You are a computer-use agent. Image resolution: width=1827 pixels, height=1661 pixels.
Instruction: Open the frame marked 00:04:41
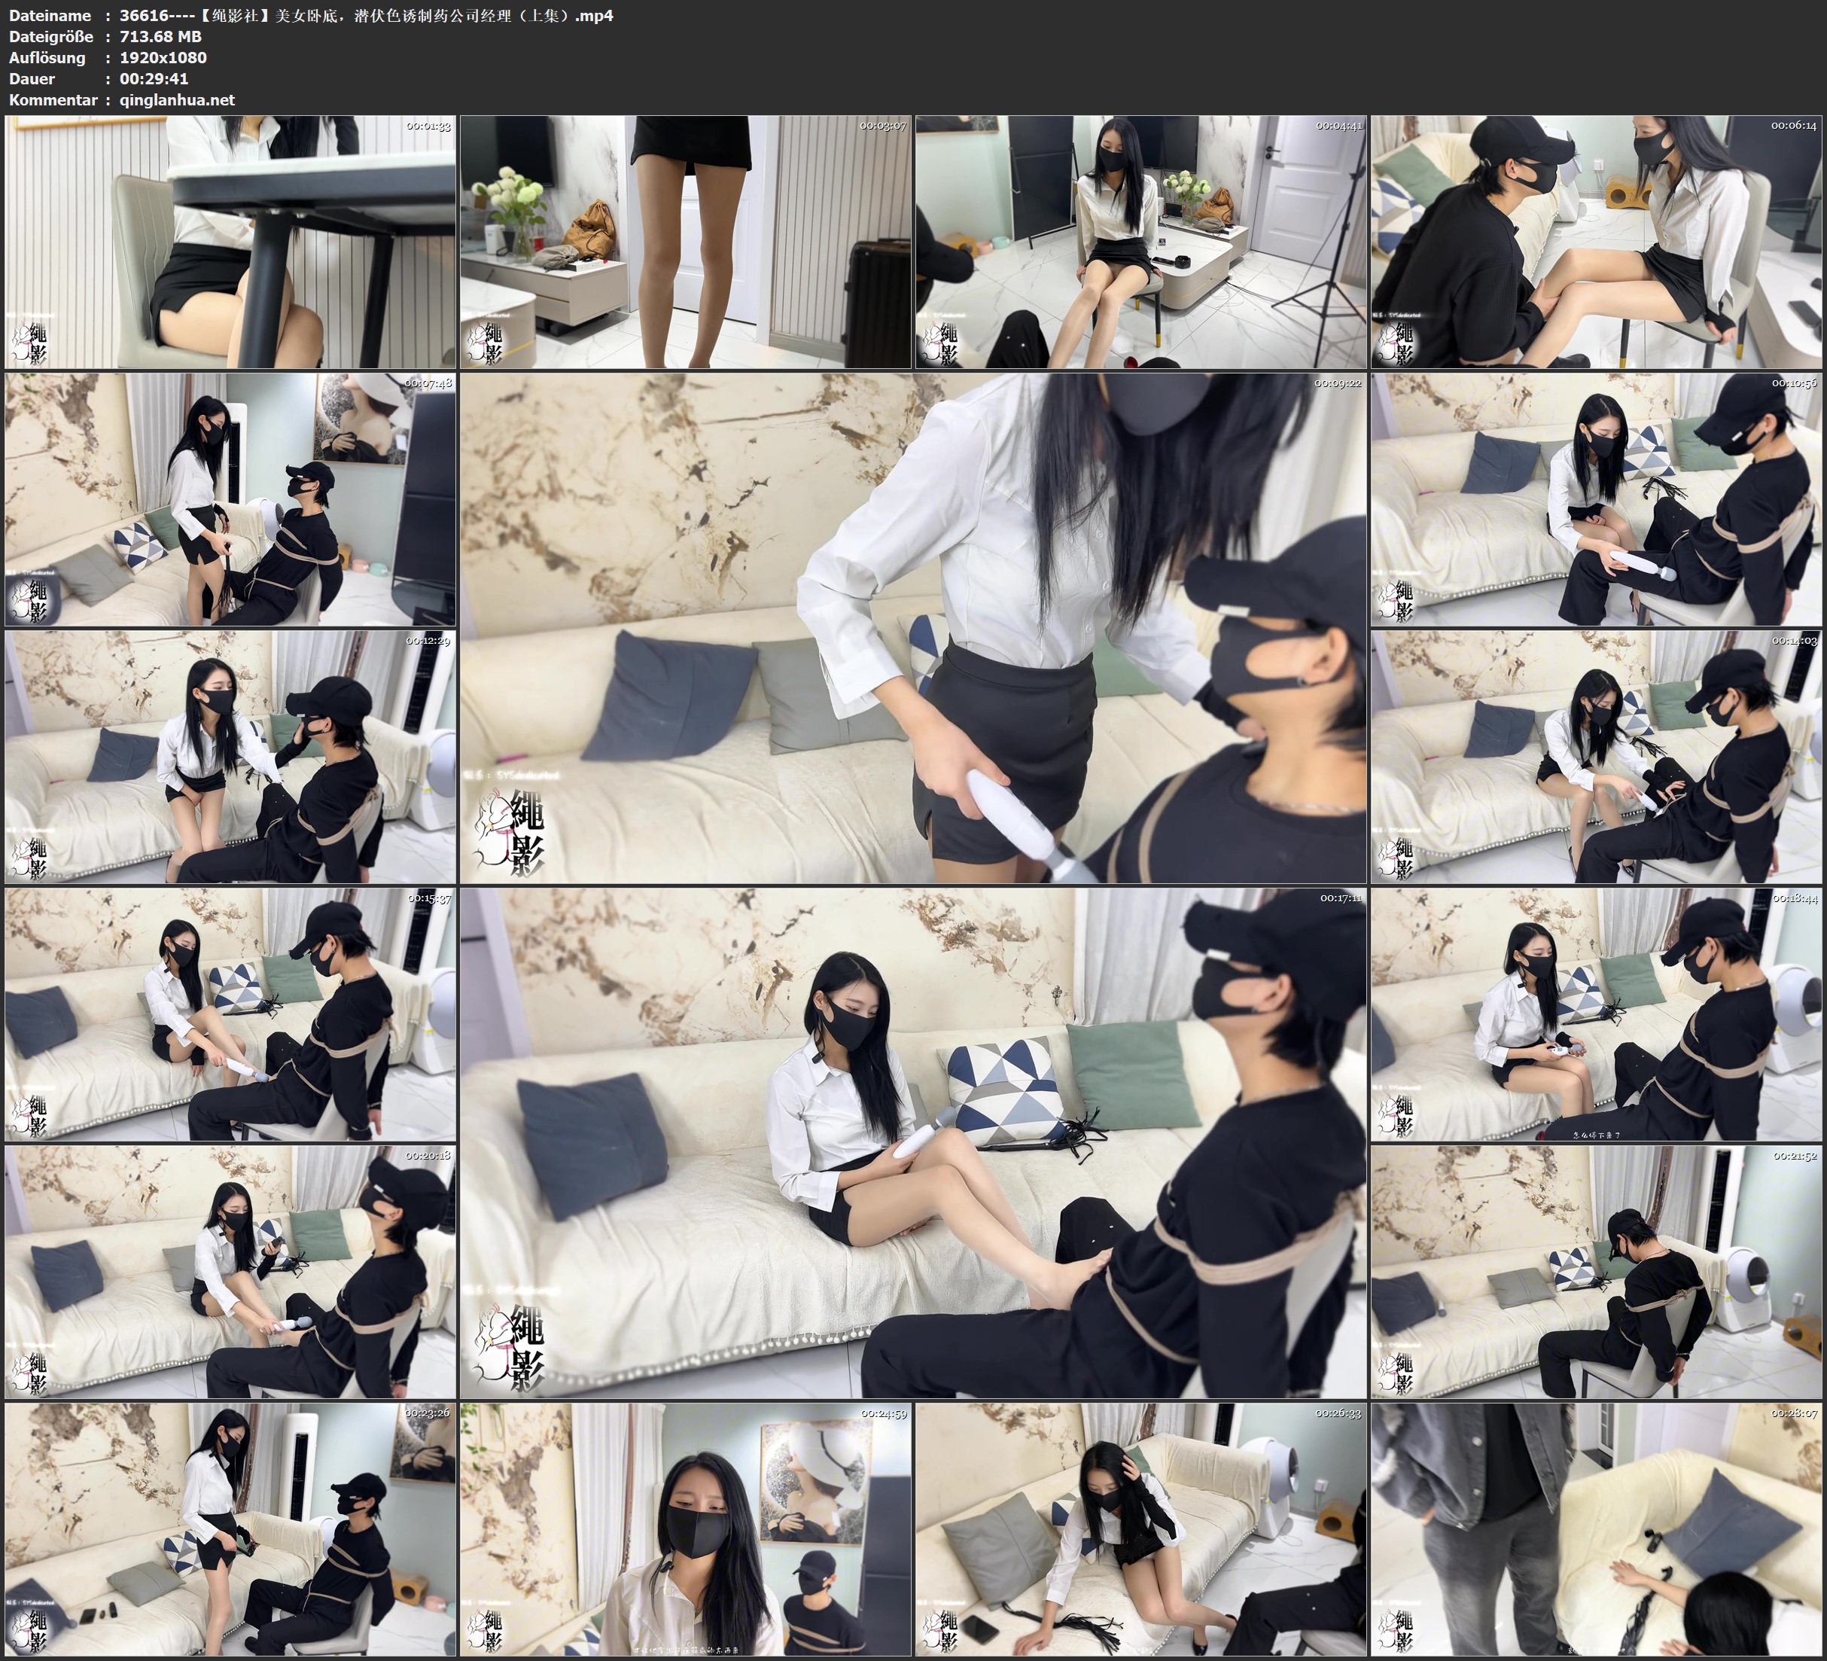coord(1140,241)
